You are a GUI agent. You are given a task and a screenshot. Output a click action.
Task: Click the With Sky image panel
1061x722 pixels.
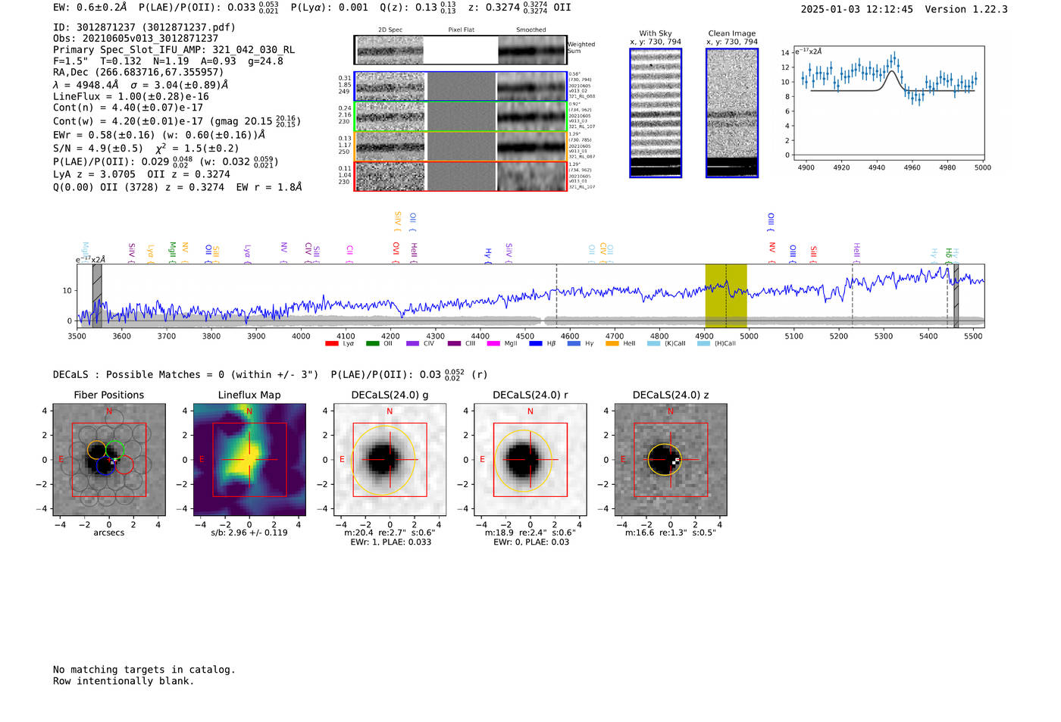(x=656, y=113)
